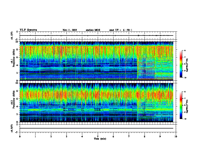Click the time-axis tick label "9"

(160, 136)
